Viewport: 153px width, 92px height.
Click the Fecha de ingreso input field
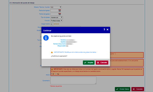coord(54,10)
